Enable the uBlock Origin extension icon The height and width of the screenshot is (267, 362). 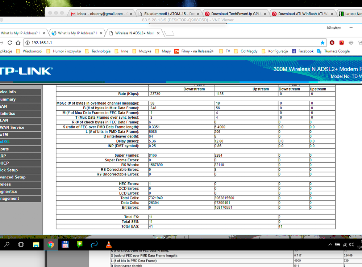pyautogui.click(x=332, y=42)
